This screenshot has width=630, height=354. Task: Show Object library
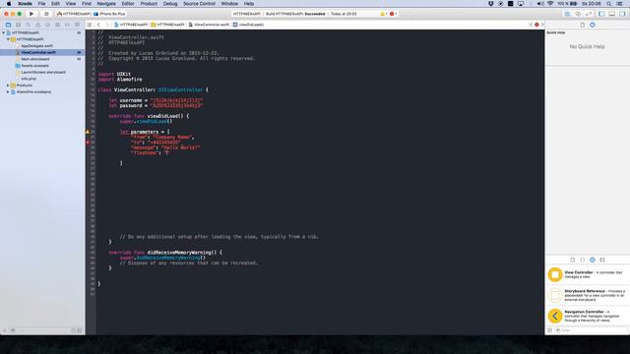tap(593, 260)
